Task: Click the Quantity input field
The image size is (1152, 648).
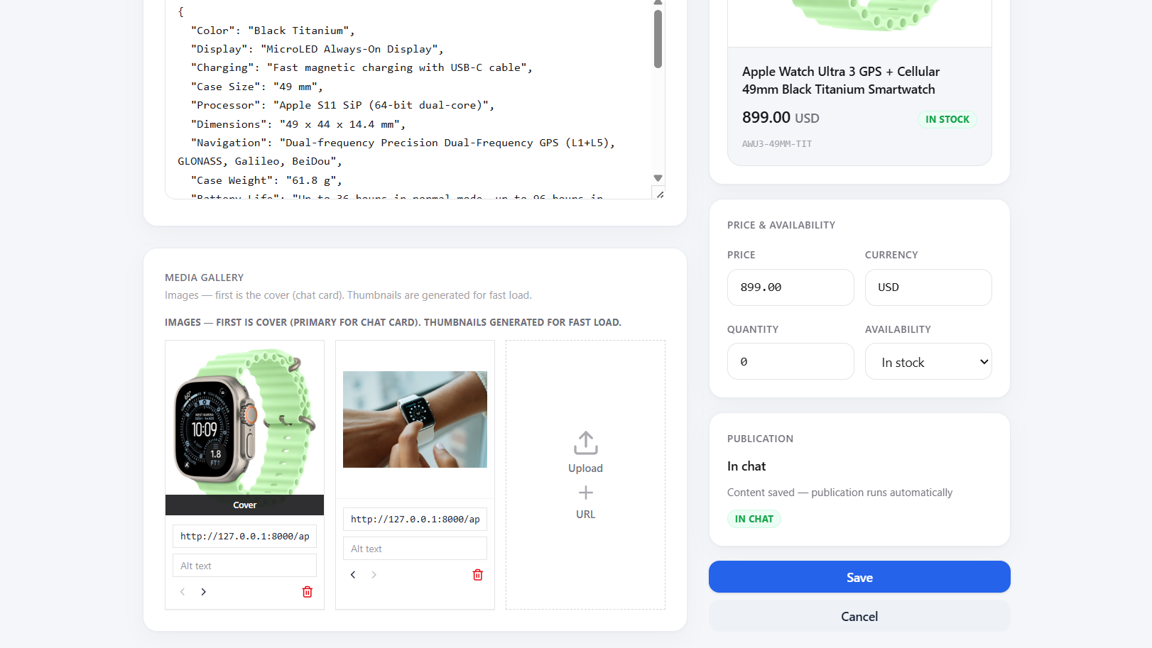Action: pos(790,361)
